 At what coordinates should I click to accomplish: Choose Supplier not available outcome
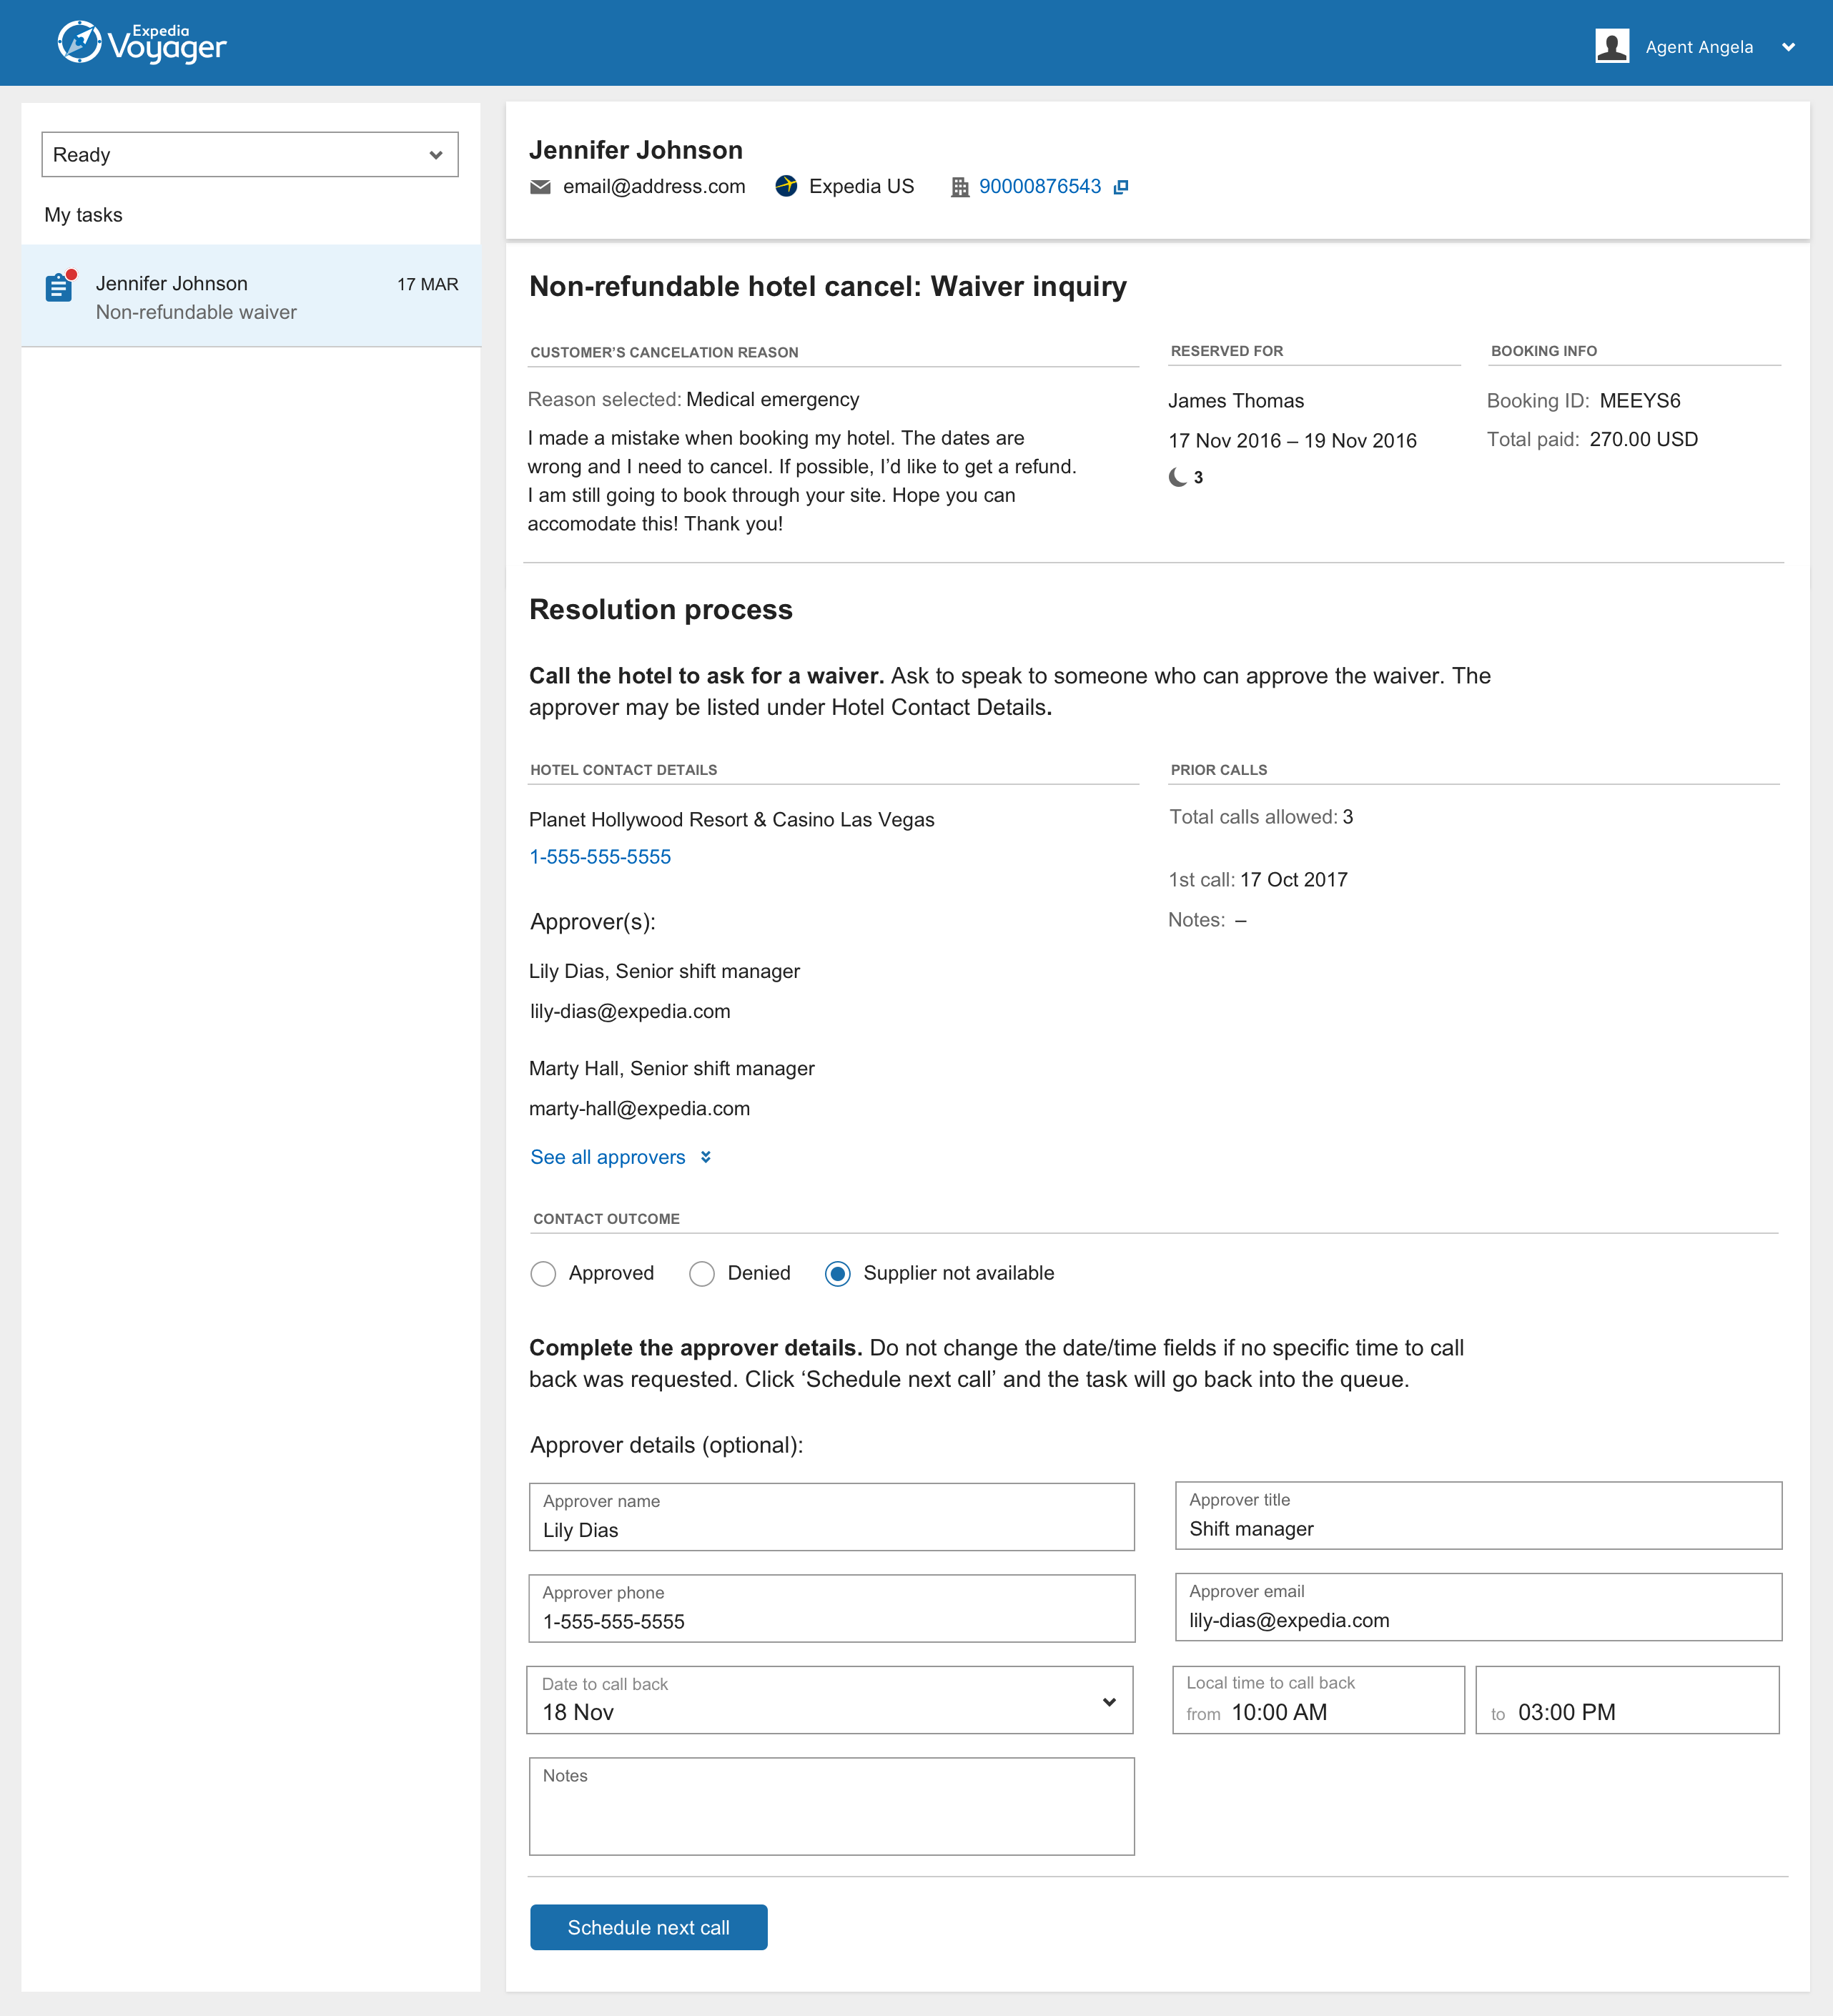click(838, 1273)
